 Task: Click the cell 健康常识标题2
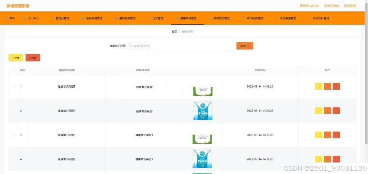click(x=67, y=159)
